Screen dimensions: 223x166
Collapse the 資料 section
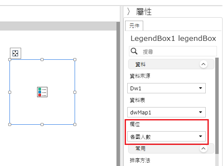click(x=204, y=64)
